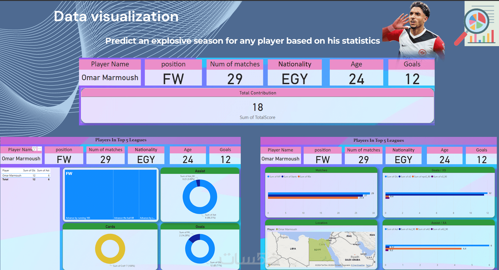Sort the table by the Sum of Gls header

click(29, 171)
